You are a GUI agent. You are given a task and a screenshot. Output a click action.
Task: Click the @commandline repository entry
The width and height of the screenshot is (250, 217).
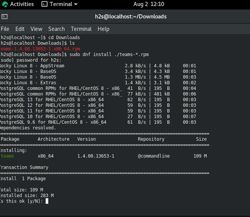[154, 156]
